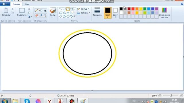The image size is (184, 103).
Task: Pick the black color swatch
Action: point(121,9)
